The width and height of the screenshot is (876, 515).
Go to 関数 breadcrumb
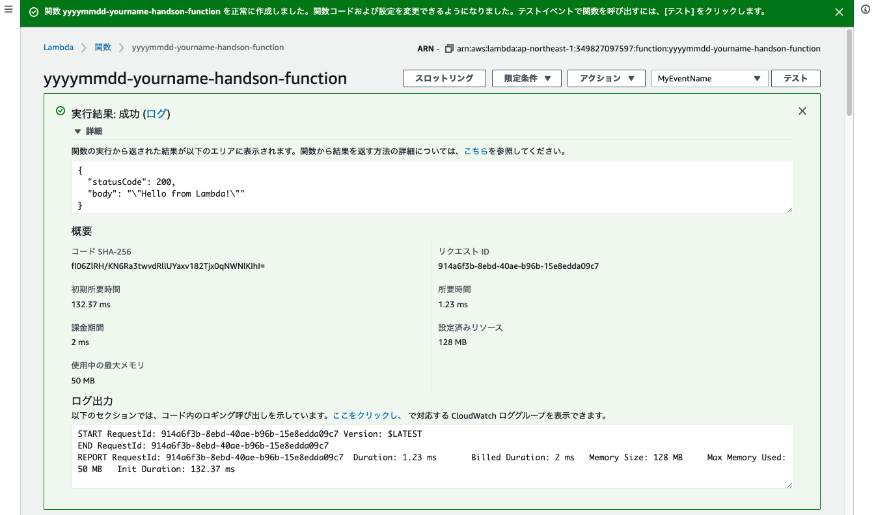click(x=103, y=48)
